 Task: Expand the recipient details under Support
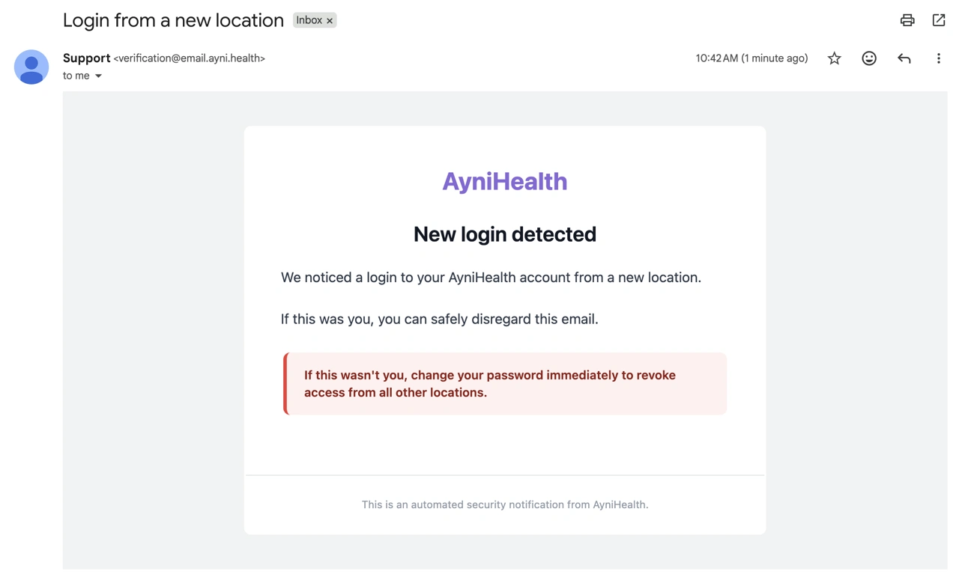point(98,76)
